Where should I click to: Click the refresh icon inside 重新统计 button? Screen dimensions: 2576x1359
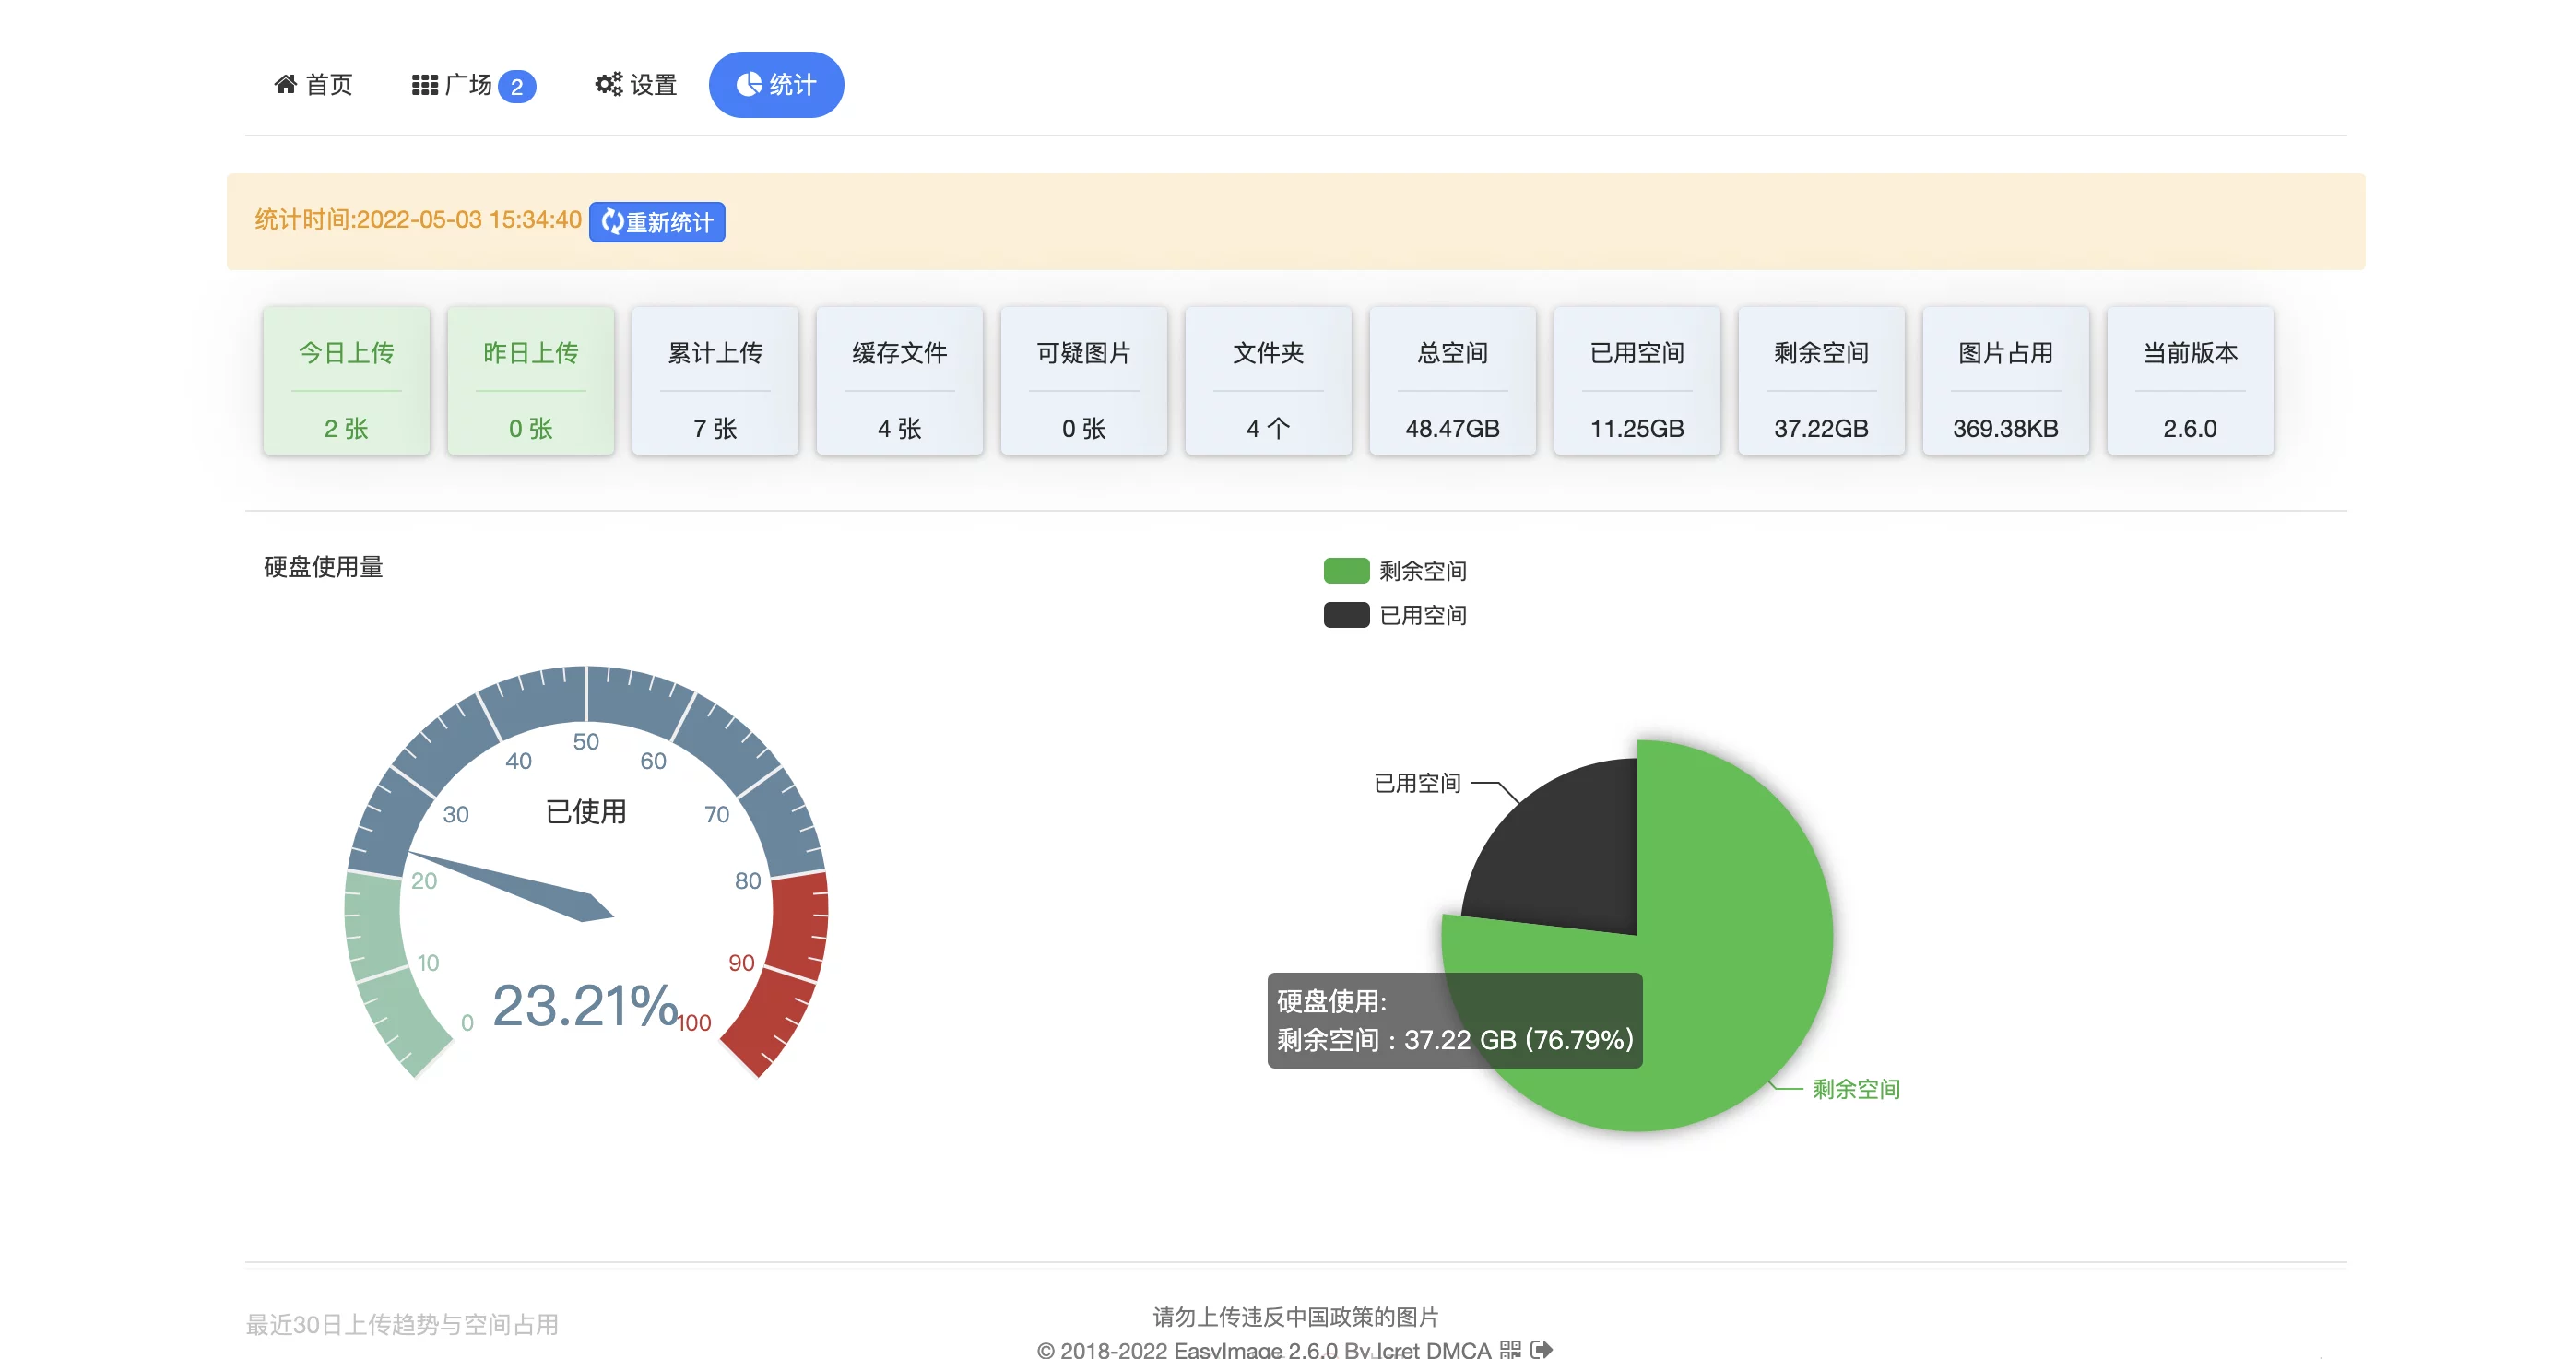[x=613, y=222]
